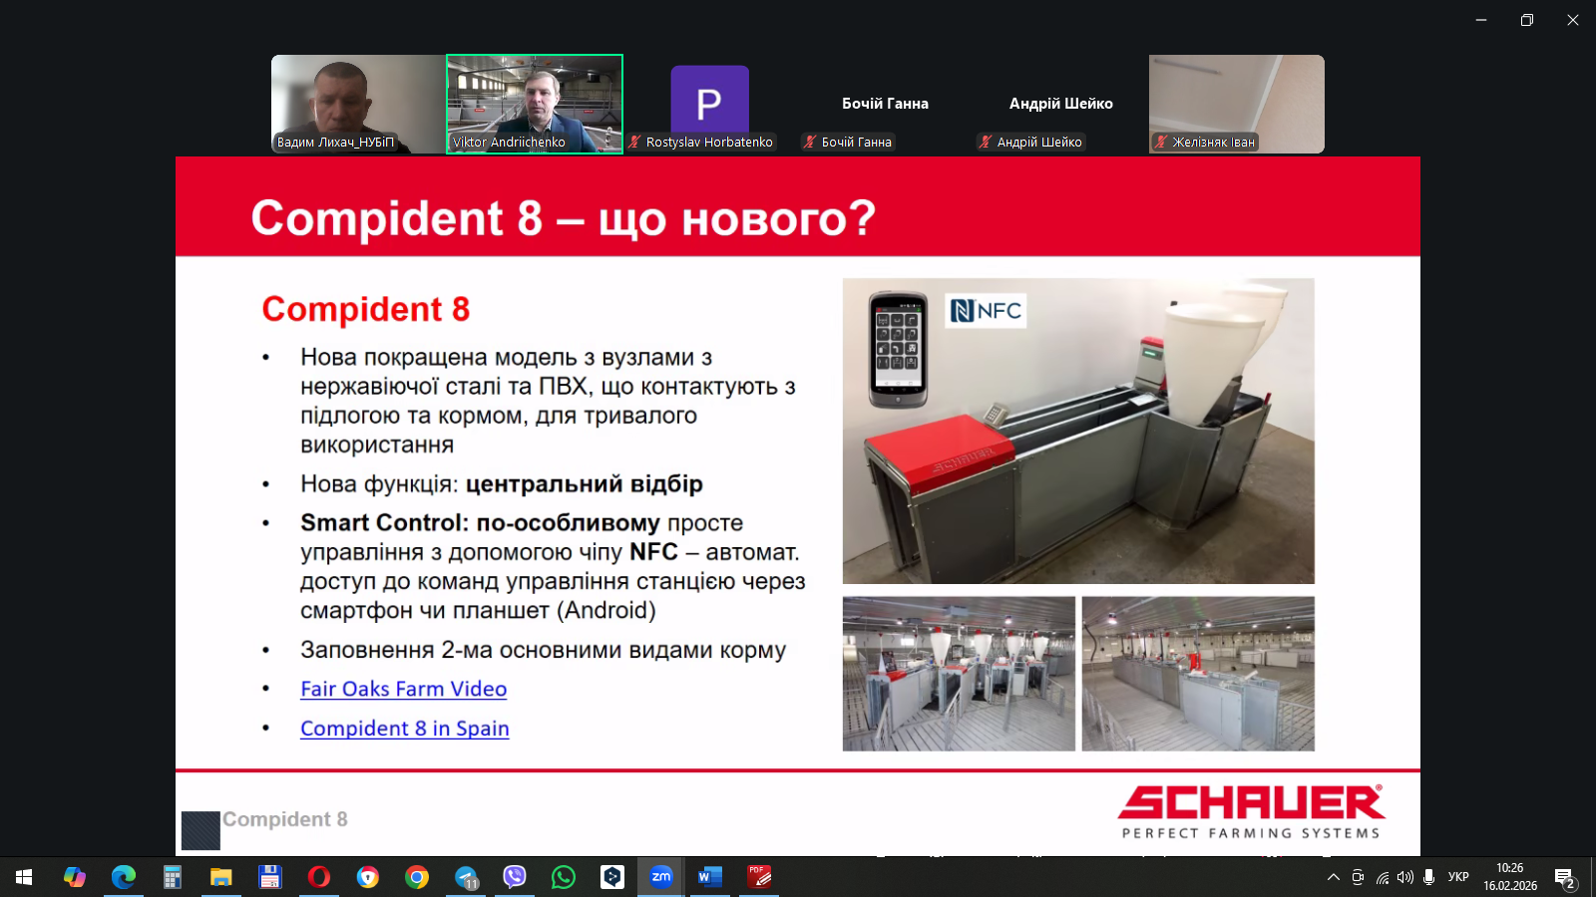Select Viktor Andriichenko's video tile
This screenshot has width=1596, height=897.
535,104
